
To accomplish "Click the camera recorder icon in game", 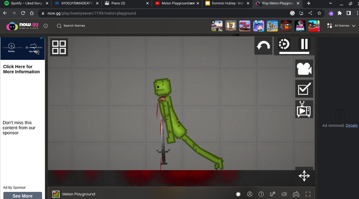I will [x=304, y=68].
